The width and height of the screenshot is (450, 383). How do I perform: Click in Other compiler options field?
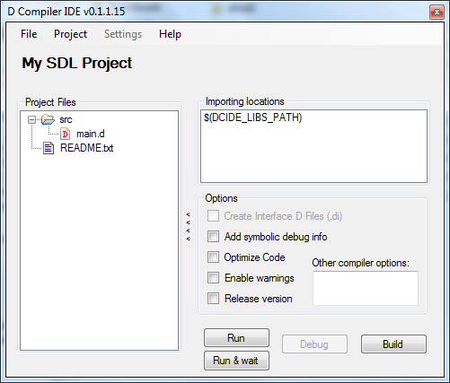click(366, 288)
